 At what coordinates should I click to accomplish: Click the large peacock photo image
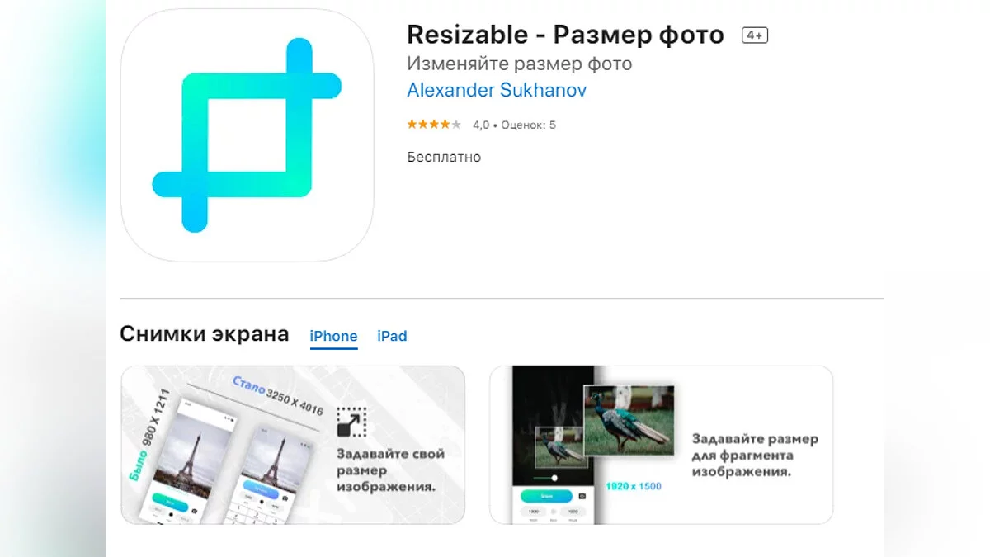click(x=628, y=421)
